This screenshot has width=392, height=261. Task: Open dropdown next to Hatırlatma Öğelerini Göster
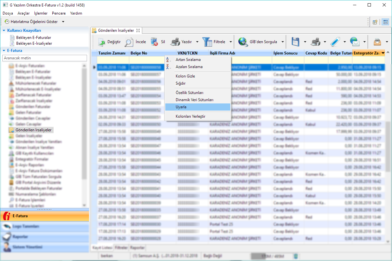click(63, 22)
